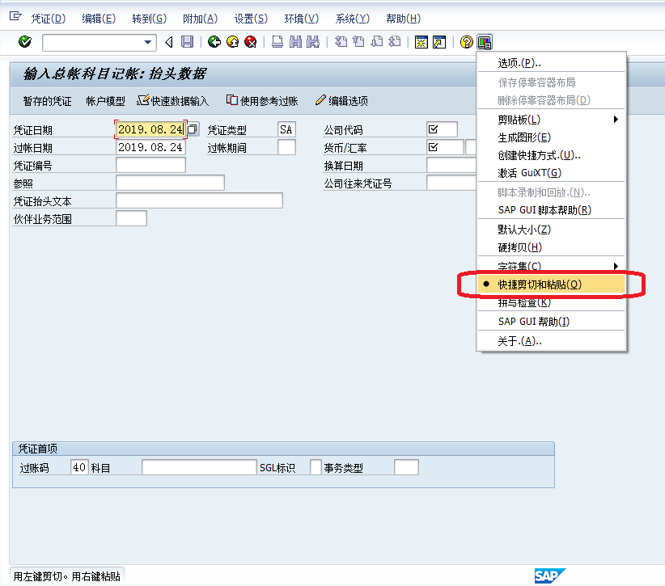Click the 凭证类型 field containing SA
The height and width of the screenshot is (586, 665).
tap(286, 129)
